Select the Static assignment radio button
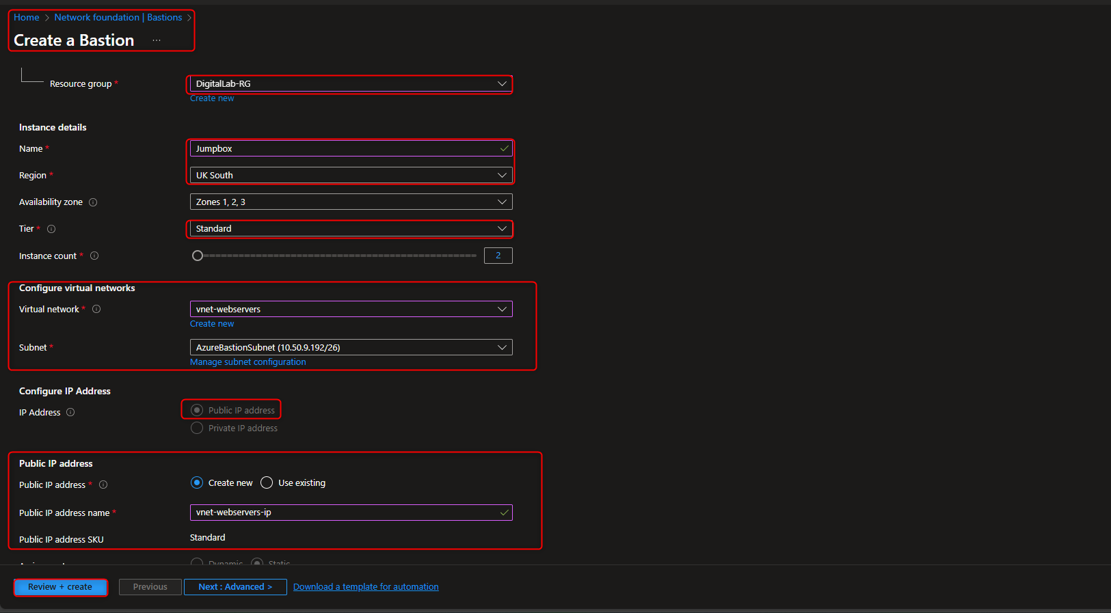Viewport: 1111px width, 613px height. 257,562
